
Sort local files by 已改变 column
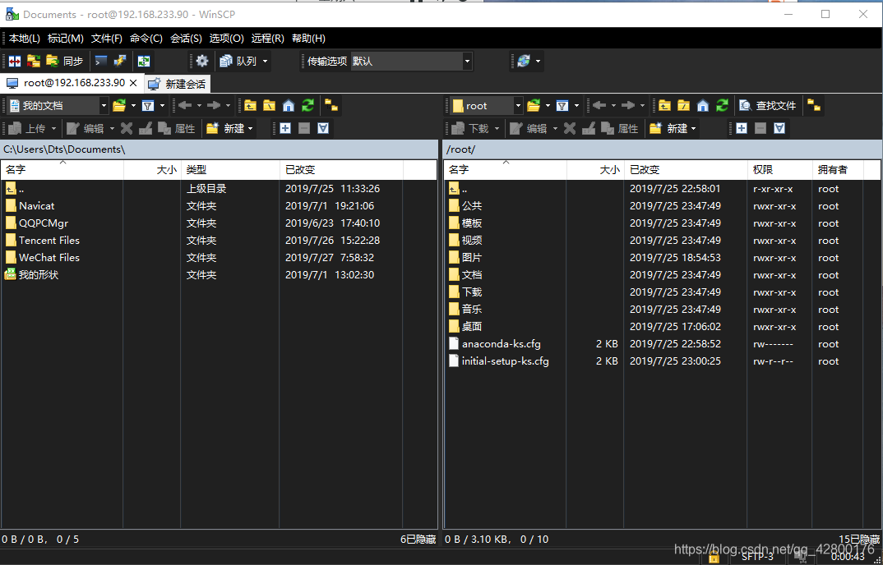(341, 170)
